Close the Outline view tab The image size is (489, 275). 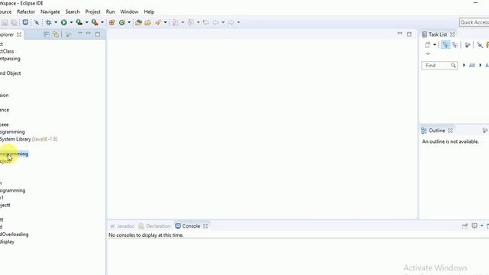[450, 131]
